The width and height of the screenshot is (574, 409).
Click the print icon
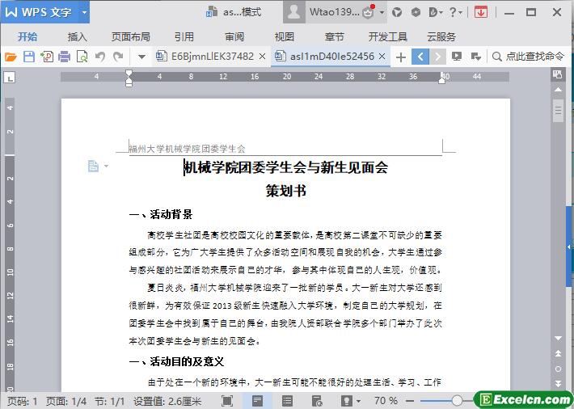[x=64, y=57]
